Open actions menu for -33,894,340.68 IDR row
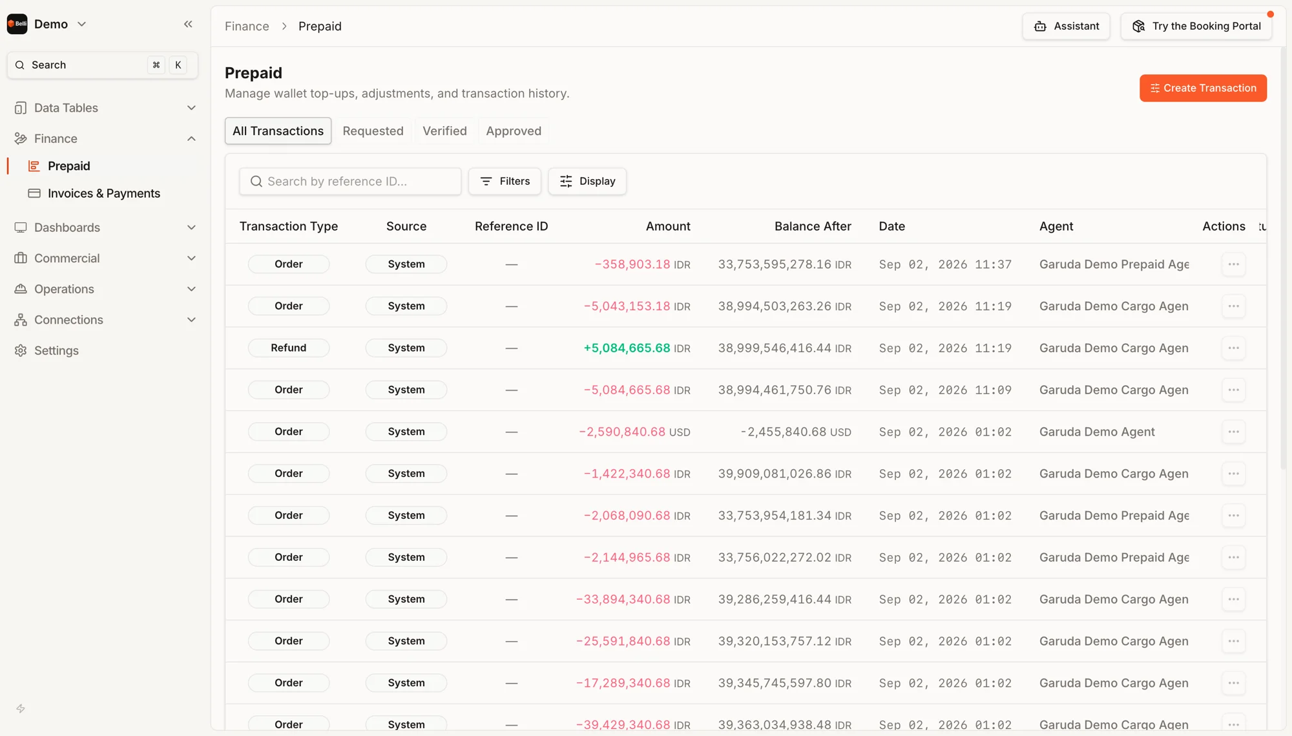 point(1233,599)
